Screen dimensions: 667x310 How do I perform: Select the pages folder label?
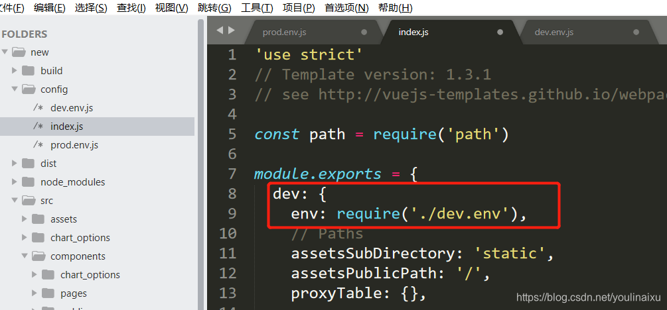click(x=74, y=293)
